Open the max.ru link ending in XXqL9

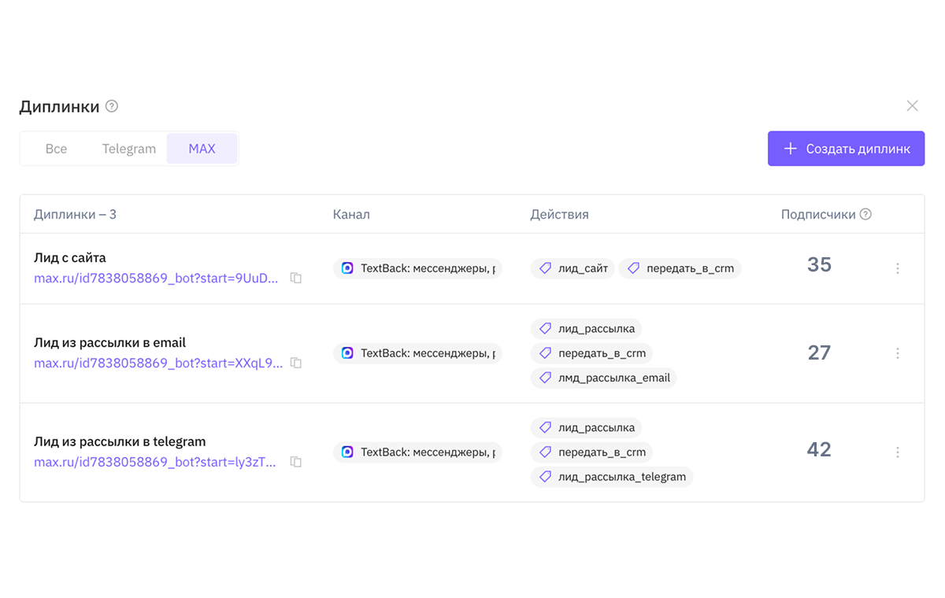point(157,363)
